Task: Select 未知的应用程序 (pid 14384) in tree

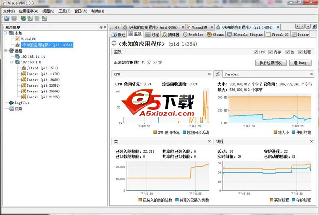Action: click(x=47, y=45)
